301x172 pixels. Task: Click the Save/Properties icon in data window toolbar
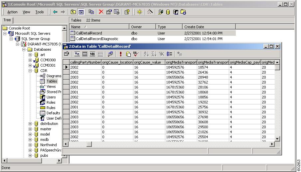pos(67,54)
